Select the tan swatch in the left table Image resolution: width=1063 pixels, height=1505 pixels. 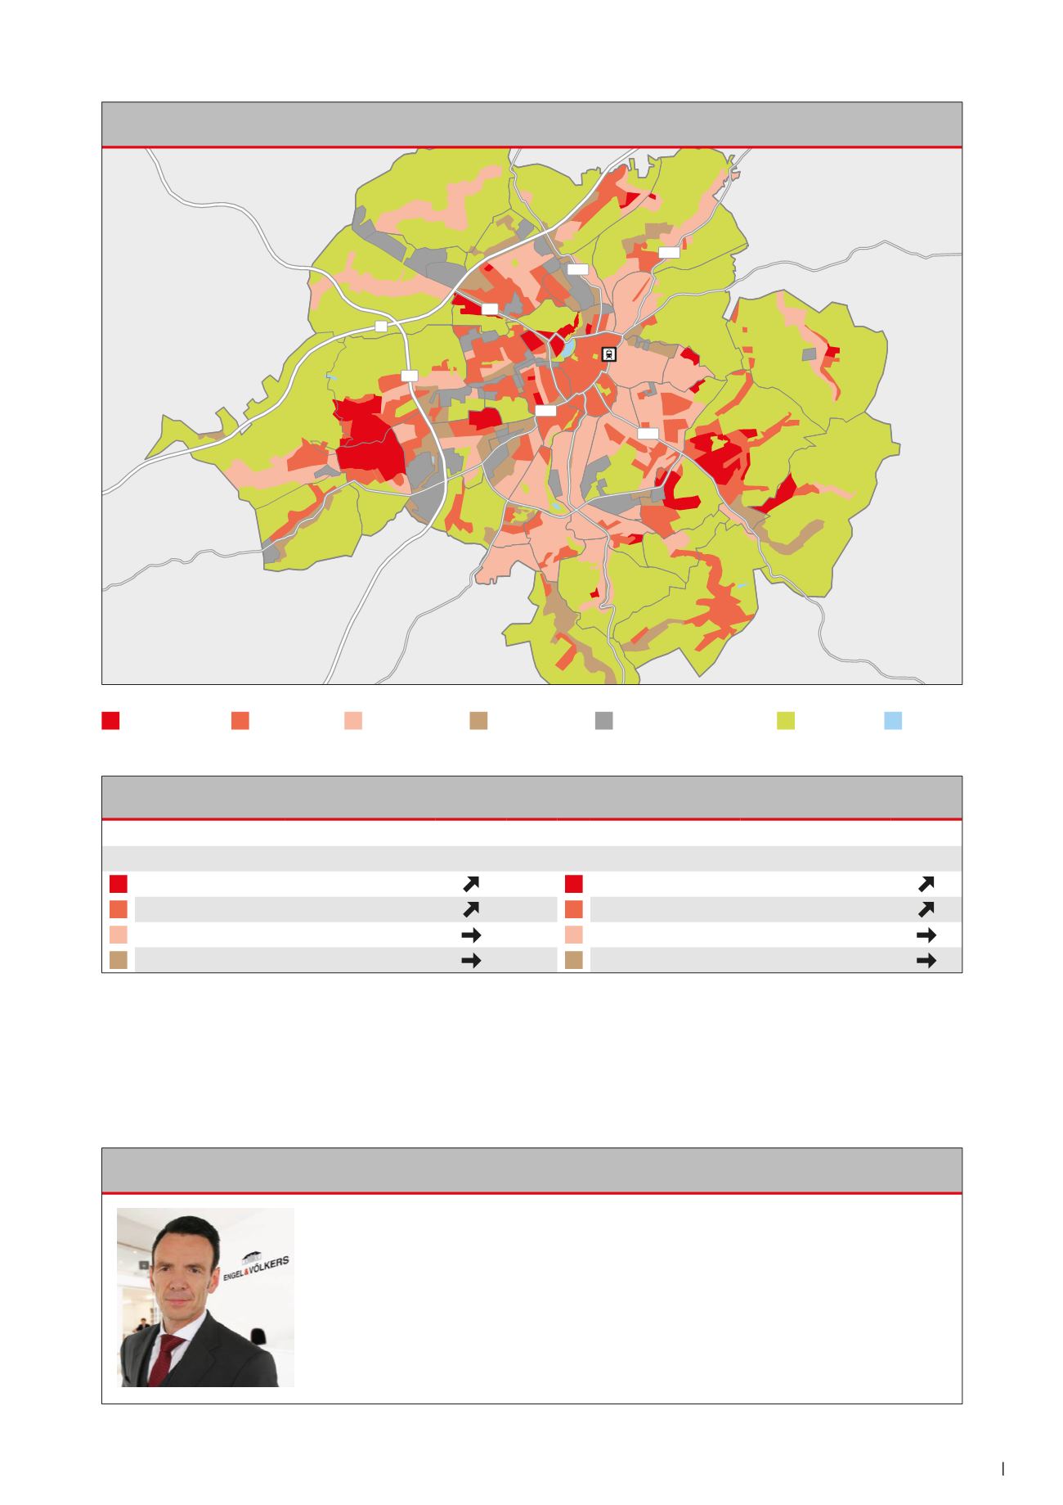tap(119, 961)
